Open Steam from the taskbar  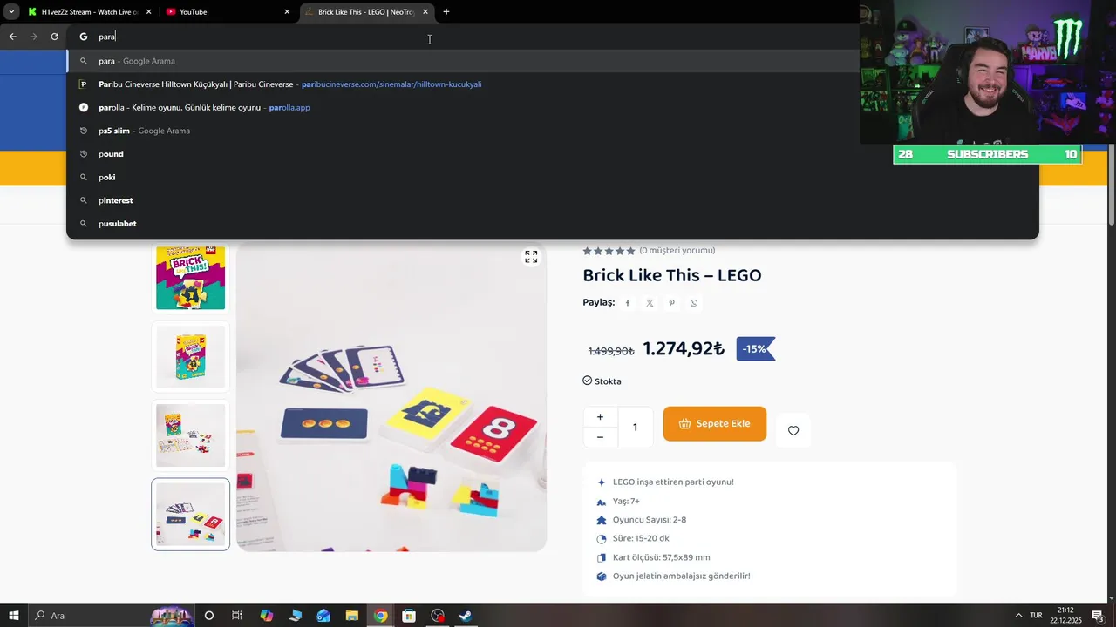click(x=466, y=616)
